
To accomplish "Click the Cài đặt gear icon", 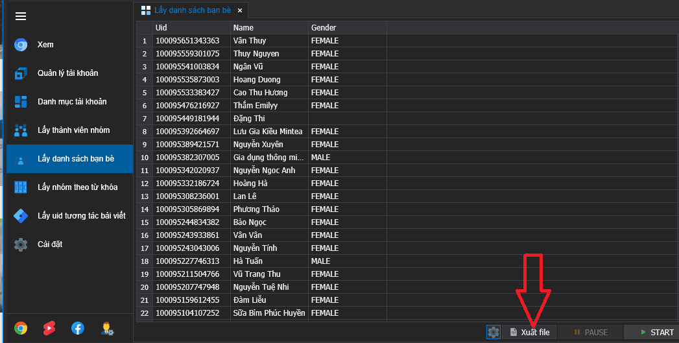I will 21,244.
